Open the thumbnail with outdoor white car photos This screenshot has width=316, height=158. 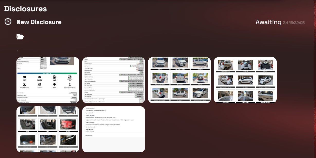click(x=179, y=80)
